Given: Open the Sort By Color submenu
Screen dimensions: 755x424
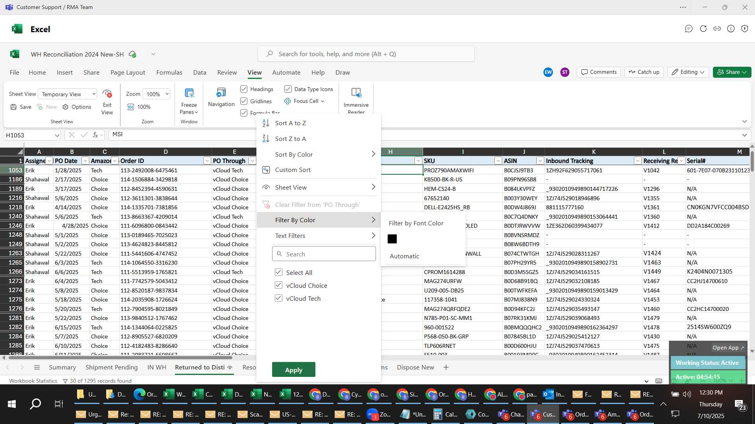Looking at the screenshot, I should [319, 154].
